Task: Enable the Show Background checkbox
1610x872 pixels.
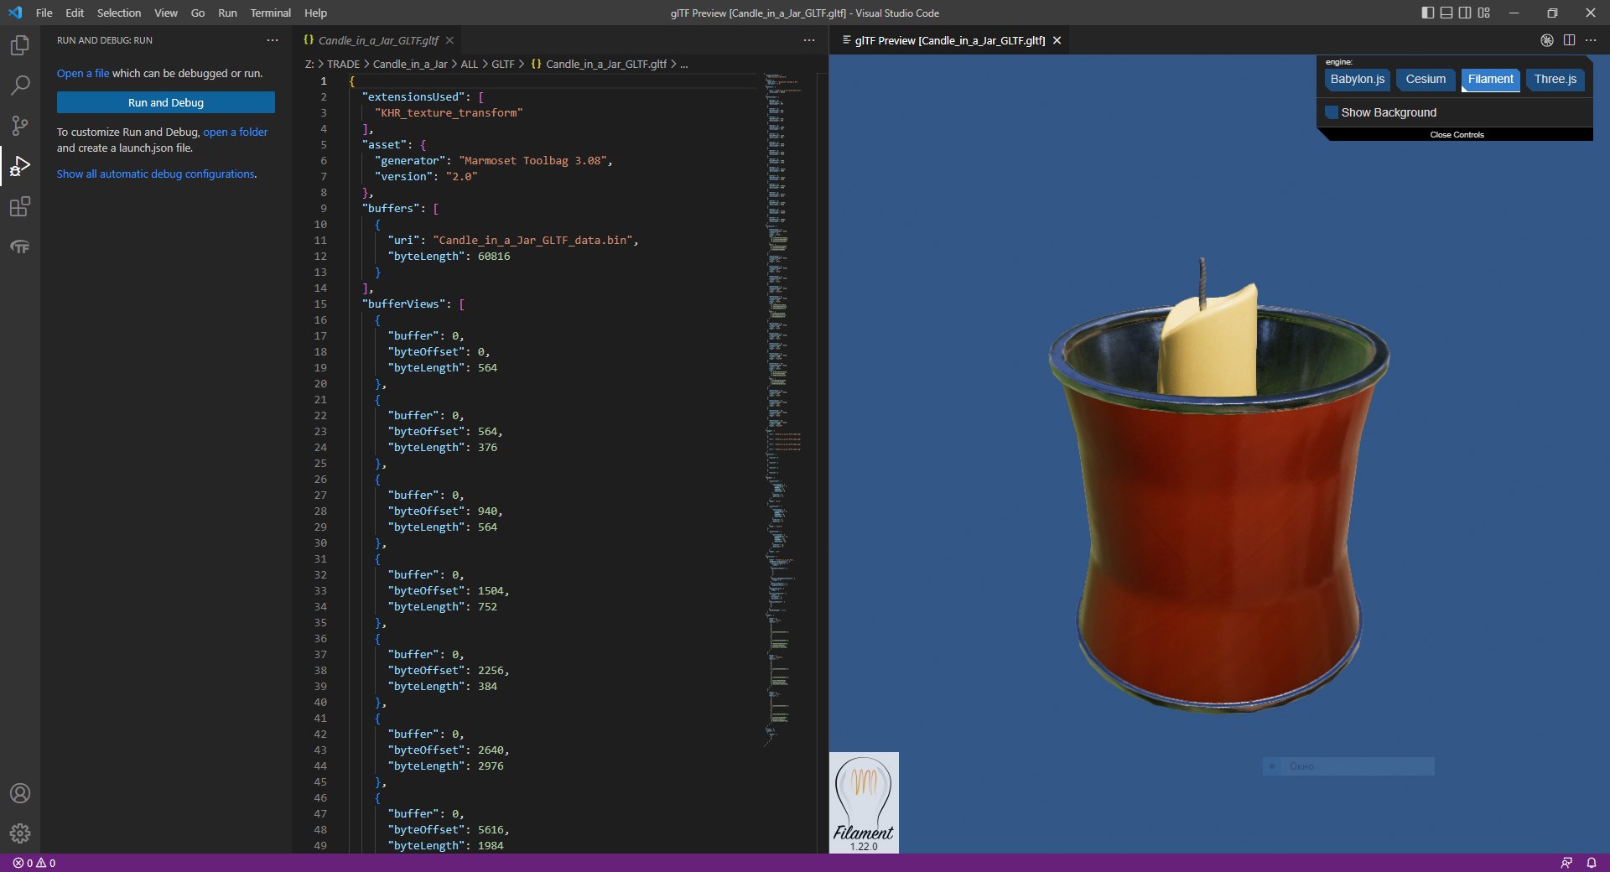Action: 1332,112
